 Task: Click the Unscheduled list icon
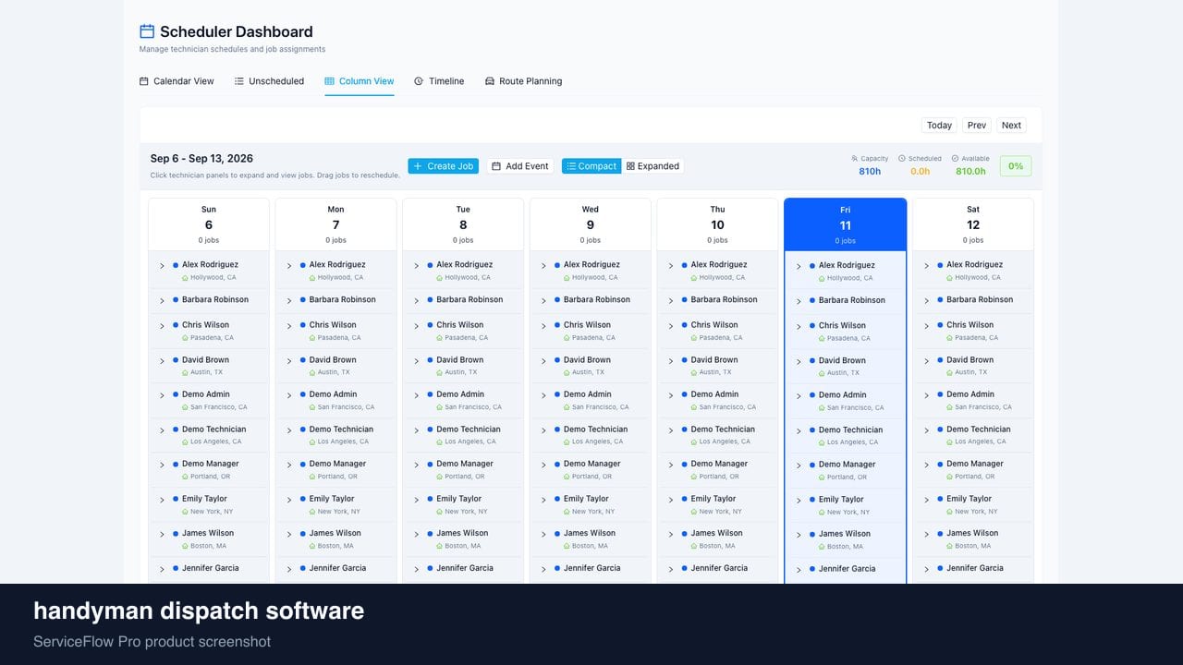(x=239, y=81)
